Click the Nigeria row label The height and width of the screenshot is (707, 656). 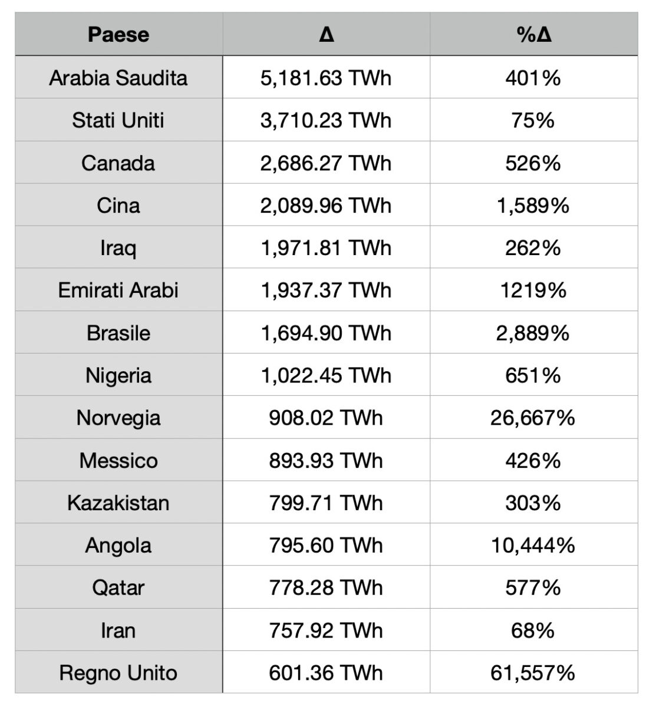pyautogui.click(x=118, y=375)
